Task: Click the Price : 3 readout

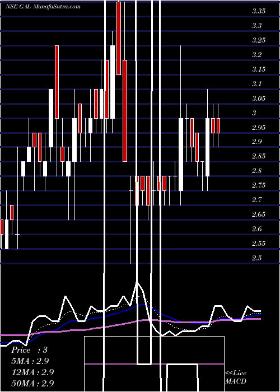Action: click(x=29, y=350)
